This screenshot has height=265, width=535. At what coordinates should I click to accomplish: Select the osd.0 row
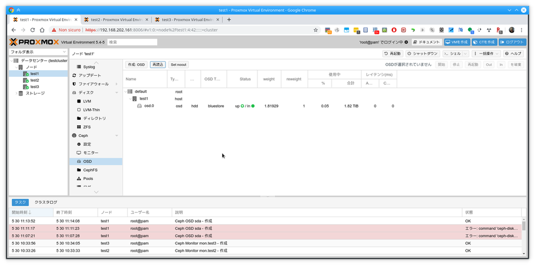tap(149, 106)
